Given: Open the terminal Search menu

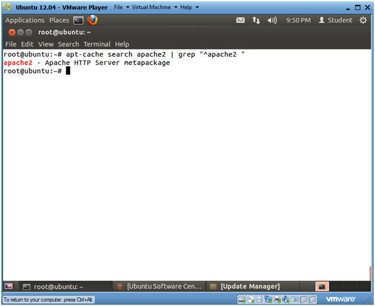Looking at the screenshot, I should click(69, 44).
